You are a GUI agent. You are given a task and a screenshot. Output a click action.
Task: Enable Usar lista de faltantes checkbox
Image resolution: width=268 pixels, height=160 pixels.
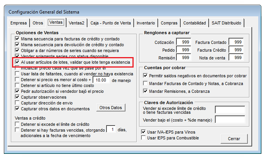pyautogui.click(x=17, y=74)
